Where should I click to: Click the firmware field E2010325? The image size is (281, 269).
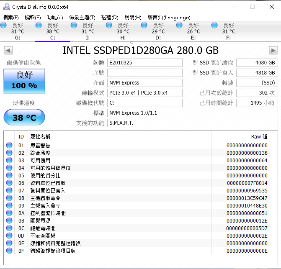(145, 63)
